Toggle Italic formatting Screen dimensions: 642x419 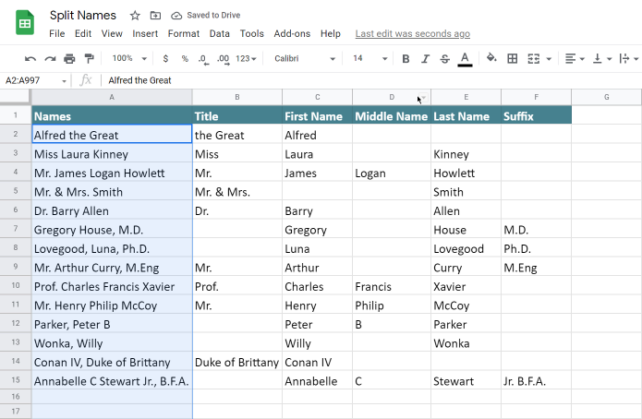pyautogui.click(x=426, y=59)
